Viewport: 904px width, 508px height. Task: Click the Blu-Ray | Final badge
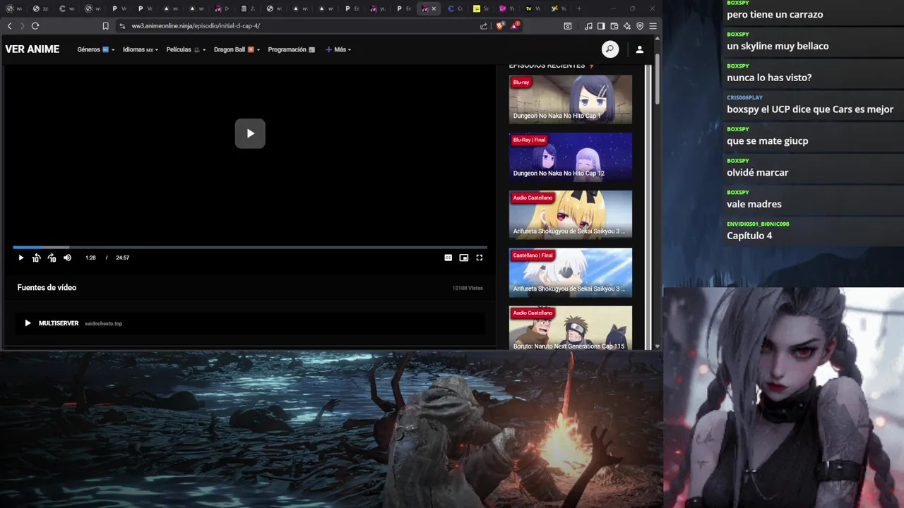[x=529, y=140]
